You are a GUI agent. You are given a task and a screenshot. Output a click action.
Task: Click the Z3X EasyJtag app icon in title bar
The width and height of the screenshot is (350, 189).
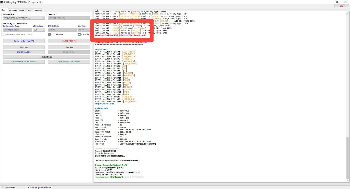pyautogui.click(x=2, y=2)
